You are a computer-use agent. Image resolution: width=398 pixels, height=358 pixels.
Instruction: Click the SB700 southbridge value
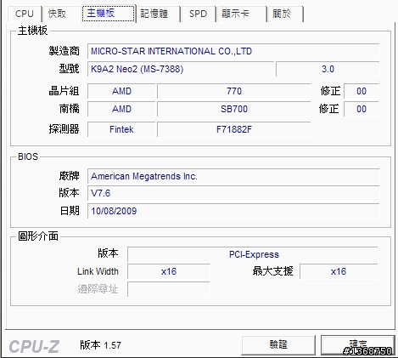point(234,109)
